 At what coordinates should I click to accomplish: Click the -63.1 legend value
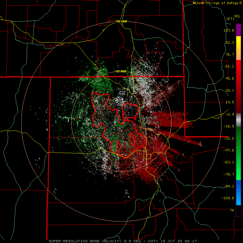(x=229, y=162)
